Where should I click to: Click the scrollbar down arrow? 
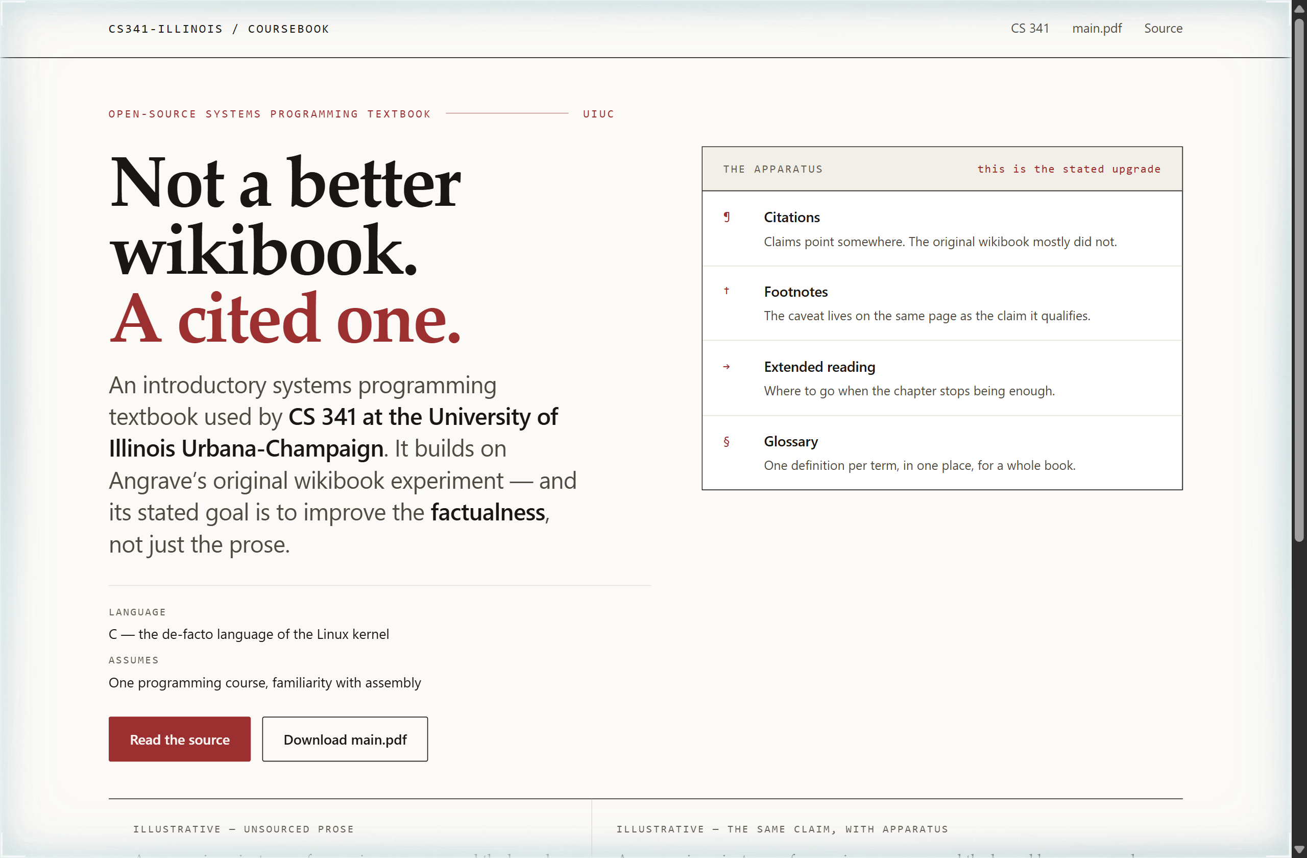1299,850
